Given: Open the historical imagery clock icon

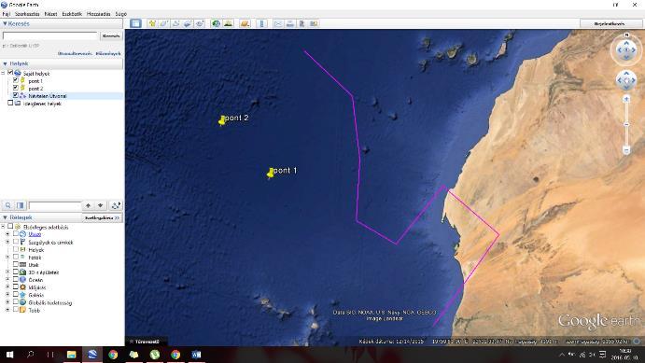Looking at the screenshot, I should [x=216, y=23].
